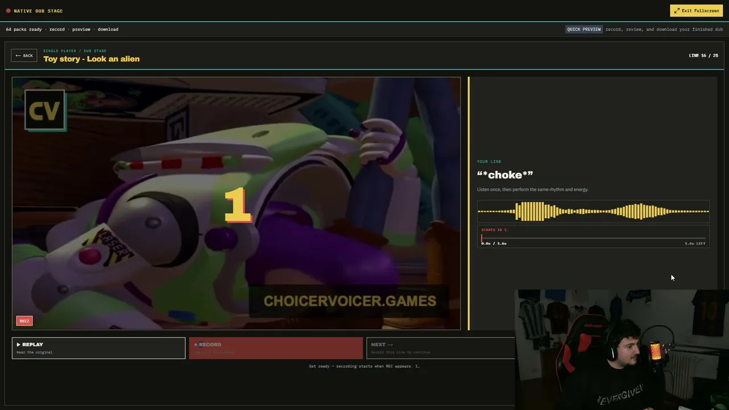Click the "Listen once, then perform" instruction
This screenshot has width=729, height=410.
point(533,189)
